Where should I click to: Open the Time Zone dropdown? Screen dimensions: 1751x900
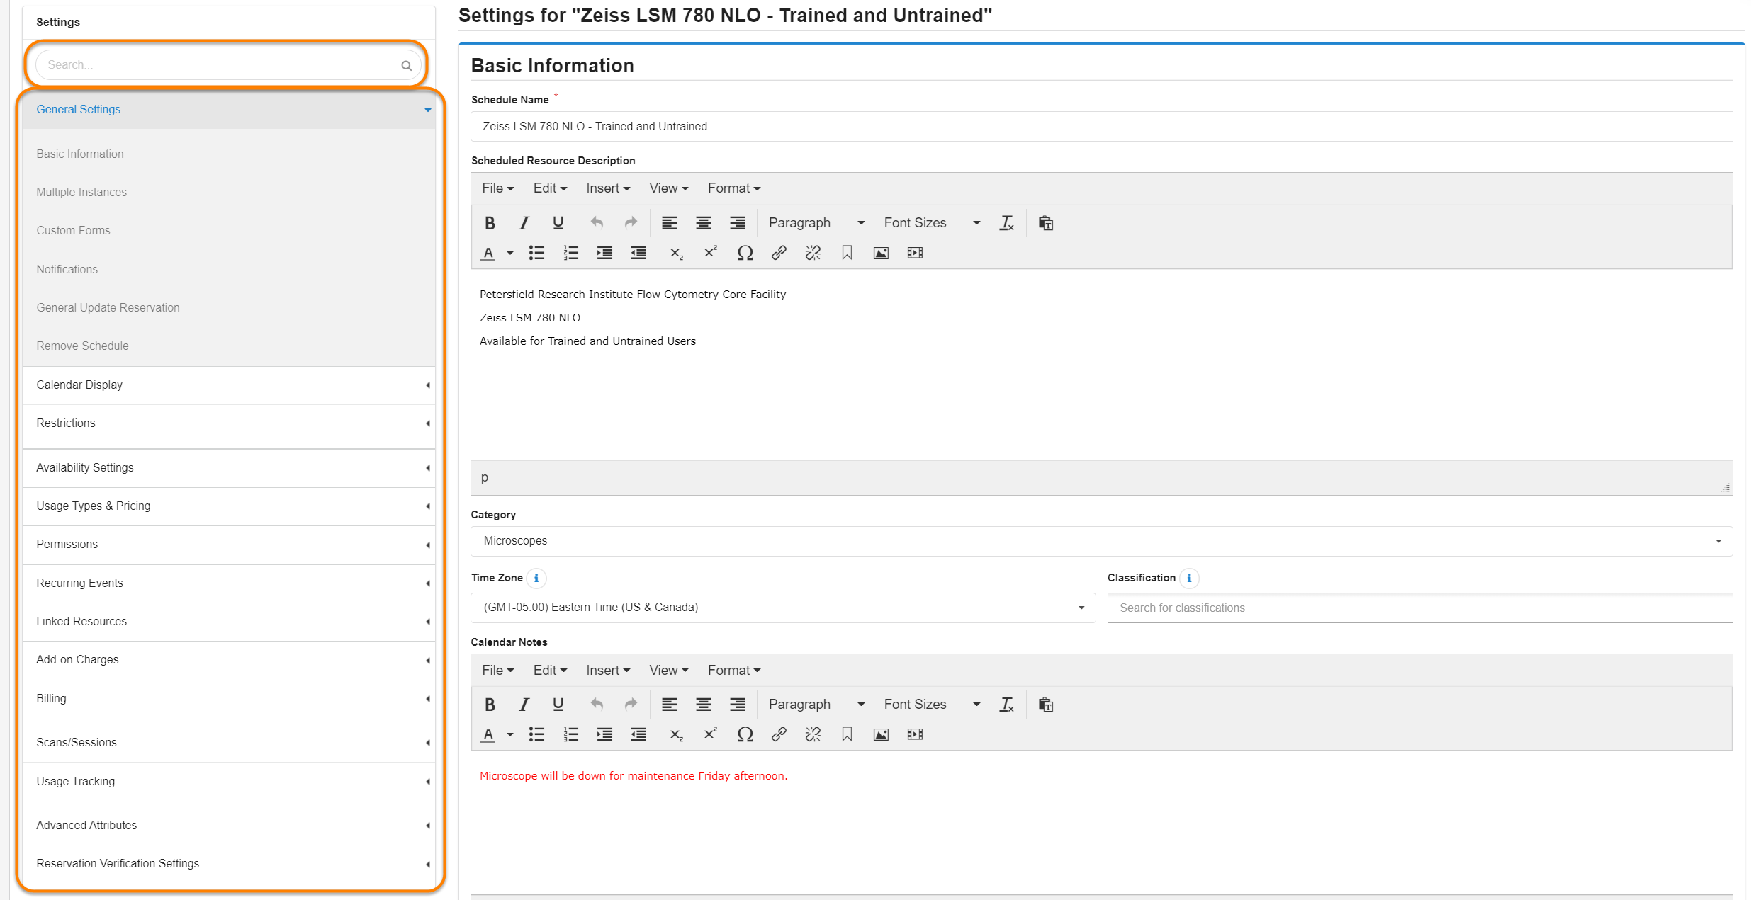pos(782,608)
